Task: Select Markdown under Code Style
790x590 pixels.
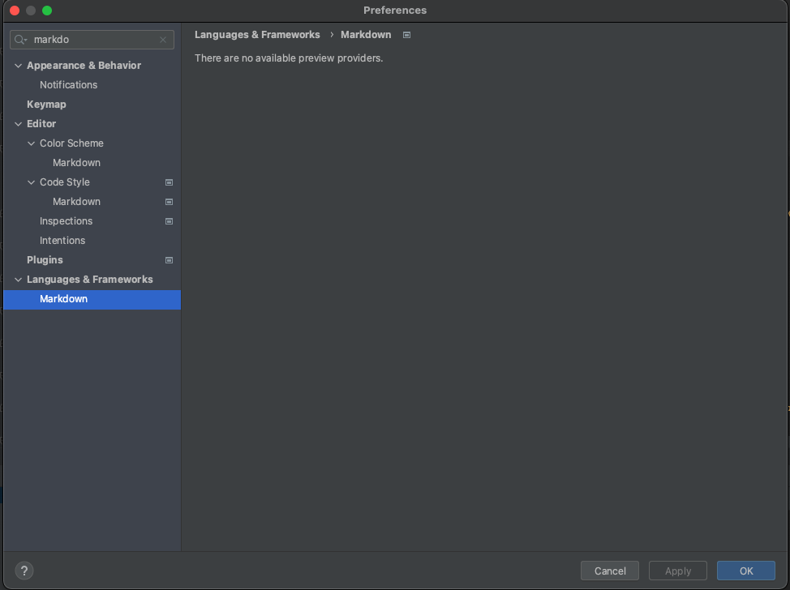Action: tap(76, 202)
